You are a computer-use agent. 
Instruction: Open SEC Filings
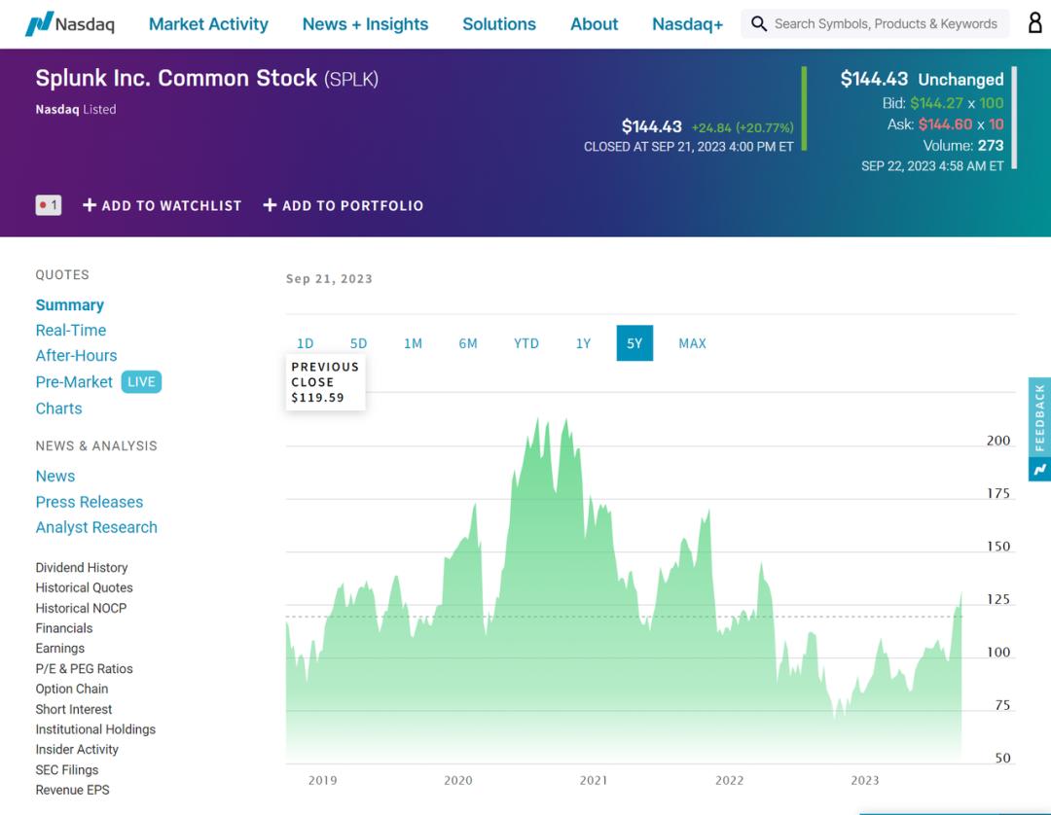67,770
